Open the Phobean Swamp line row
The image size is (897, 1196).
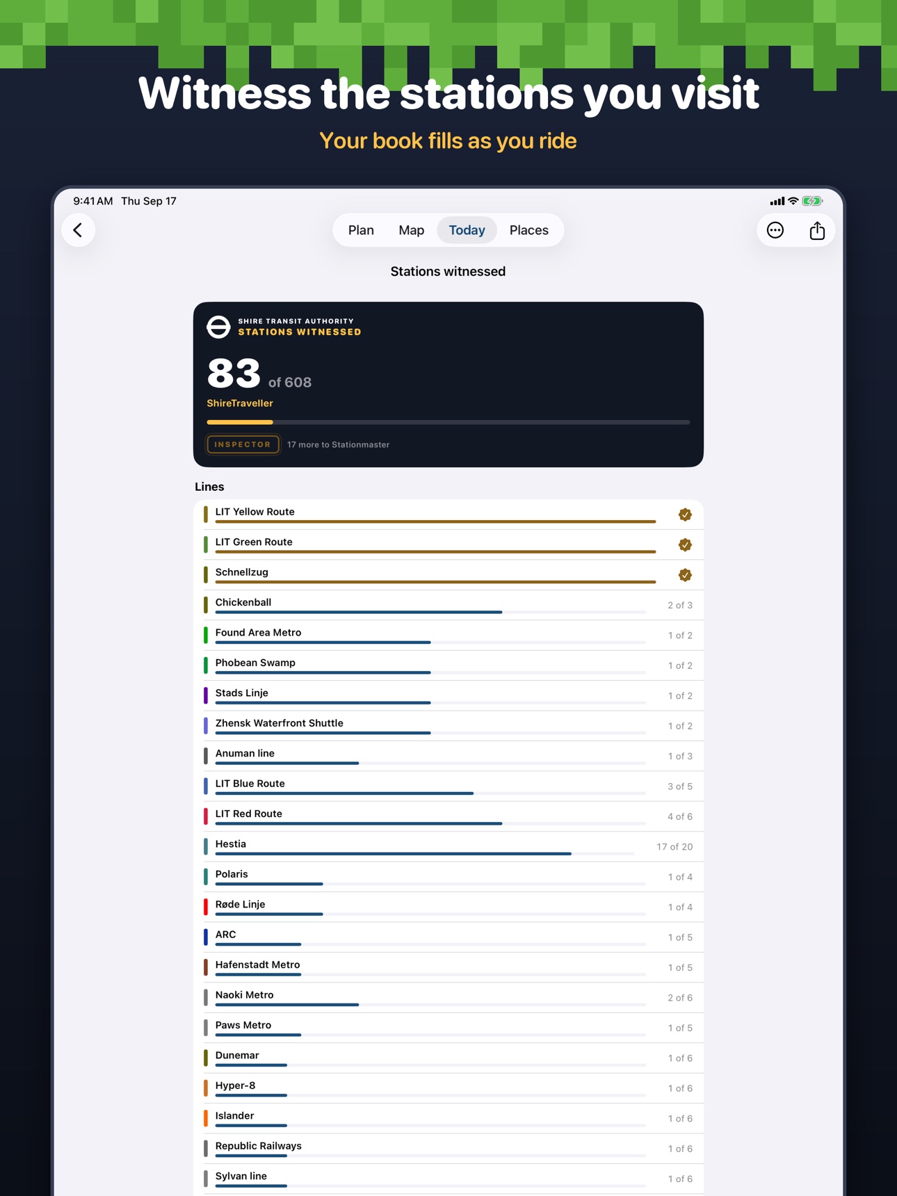(x=448, y=665)
